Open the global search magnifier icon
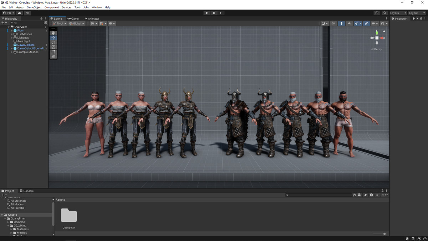The height and width of the screenshot is (241, 428). coord(385,13)
